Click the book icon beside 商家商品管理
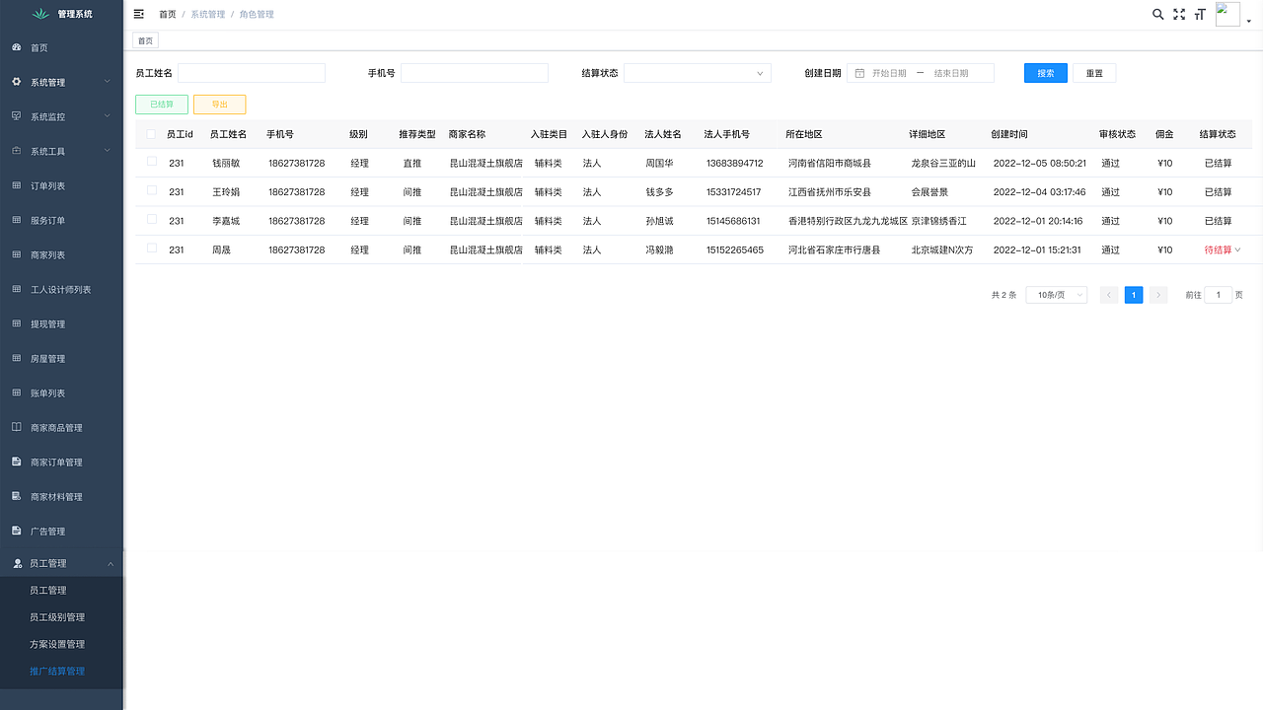This screenshot has height=710, width=1263. click(16, 427)
